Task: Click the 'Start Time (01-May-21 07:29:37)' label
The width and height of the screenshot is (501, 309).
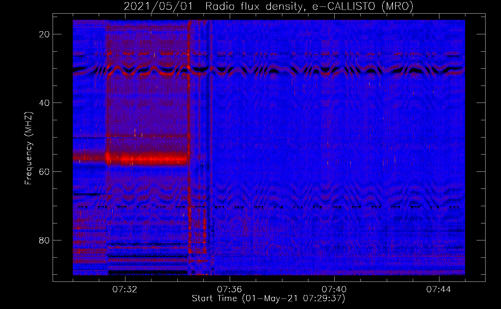Action: (268, 298)
